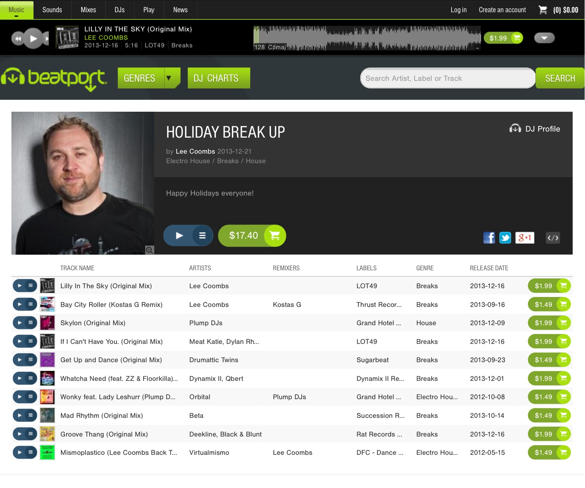
Task: Open the shopping cart icon in header
Action: pyautogui.click(x=543, y=10)
